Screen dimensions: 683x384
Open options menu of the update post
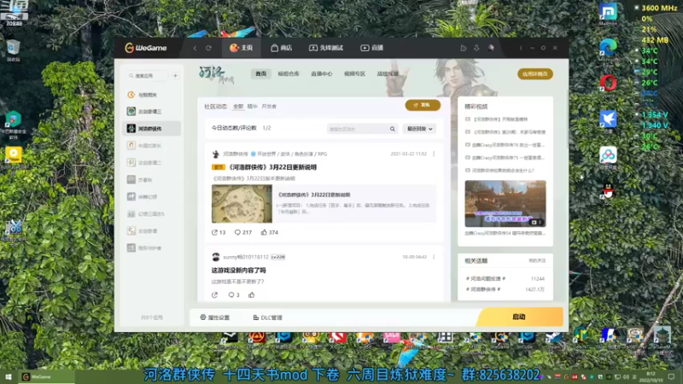click(x=434, y=154)
